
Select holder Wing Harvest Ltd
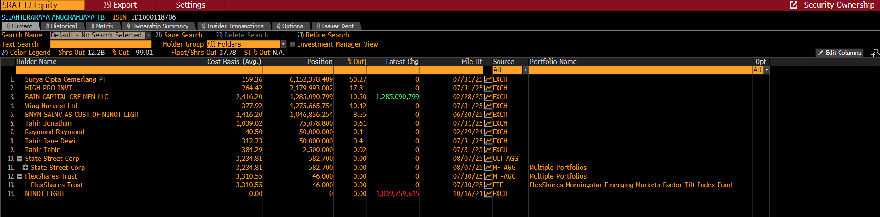51,106
